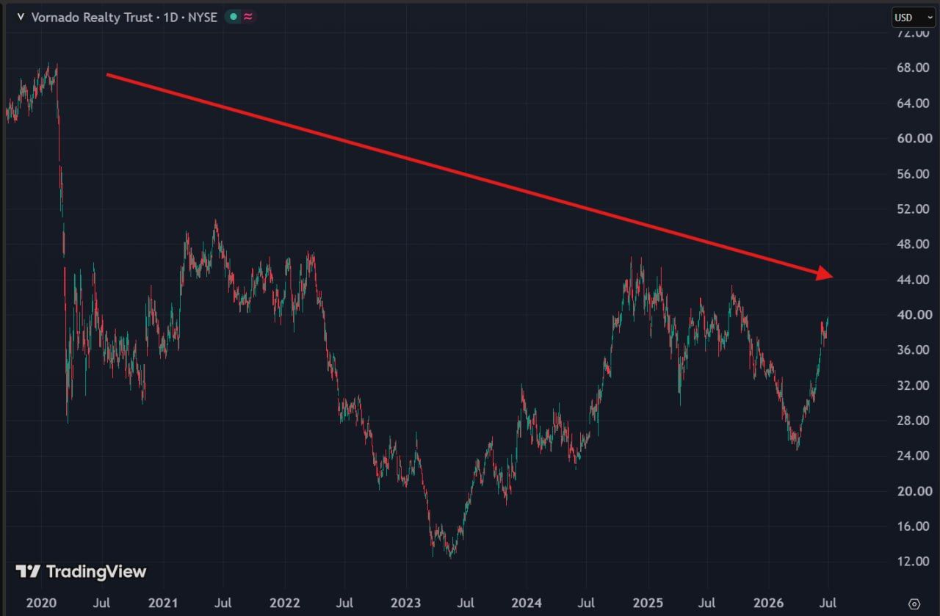Click the Jul label between 2022 and 2023

pyautogui.click(x=344, y=604)
